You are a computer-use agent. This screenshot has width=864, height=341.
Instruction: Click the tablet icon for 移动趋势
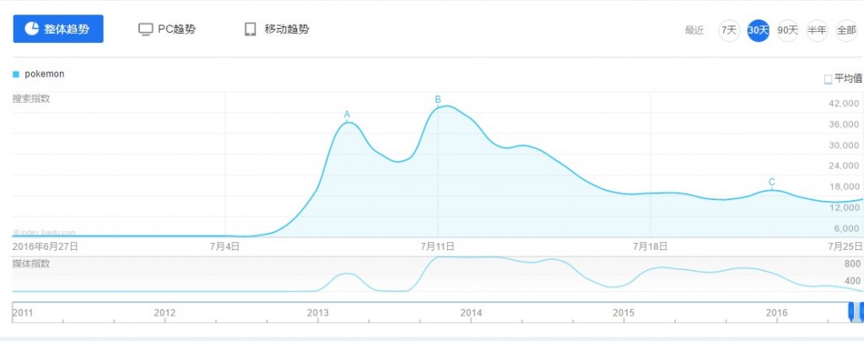coord(250,30)
